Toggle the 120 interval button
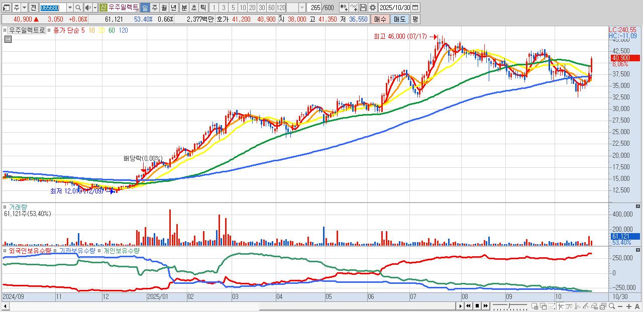The image size is (643, 312). (x=281, y=8)
